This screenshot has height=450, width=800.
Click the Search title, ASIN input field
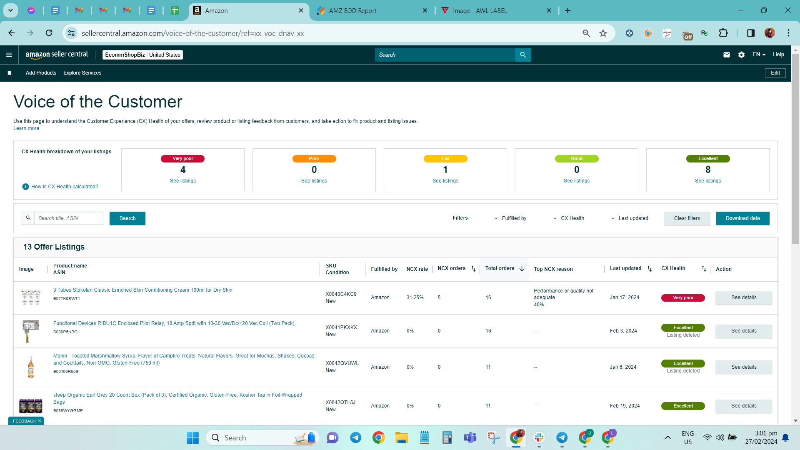[69, 218]
